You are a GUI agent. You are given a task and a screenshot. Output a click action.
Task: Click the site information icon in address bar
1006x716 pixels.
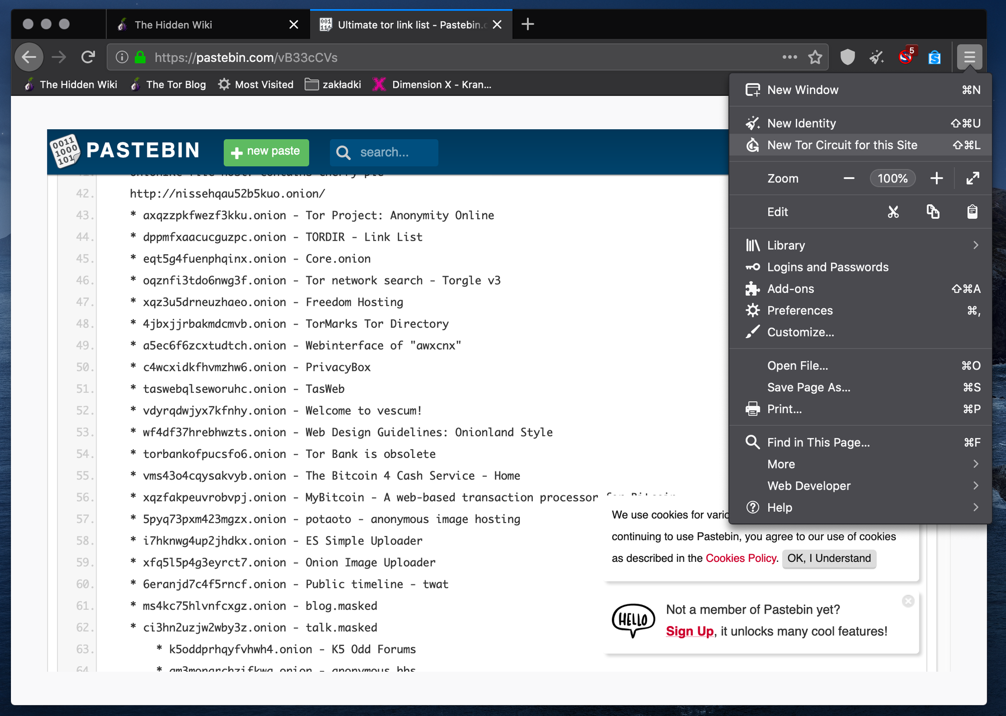[x=122, y=57]
